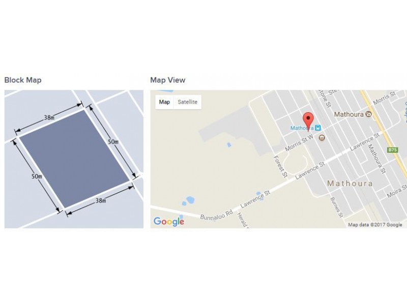Click the large Mathoura town name

[350, 184]
